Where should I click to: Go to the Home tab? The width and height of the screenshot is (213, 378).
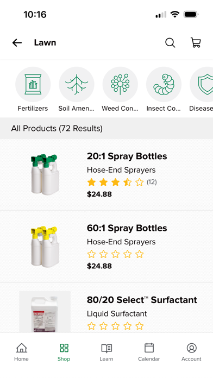[x=22, y=352]
